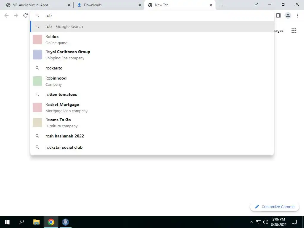Go forward using the forward arrow
The height and width of the screenshot is (228, 304).
click(x=16, y=15)
